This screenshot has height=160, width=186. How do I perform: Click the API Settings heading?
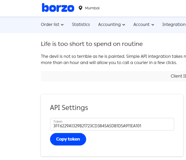click(x=69, y=108)
